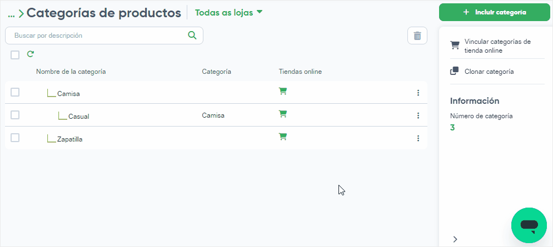Viewport: 553px width, 247px height.
Task: Click the shopping cart icon in Camisa row
Action: 282,91
